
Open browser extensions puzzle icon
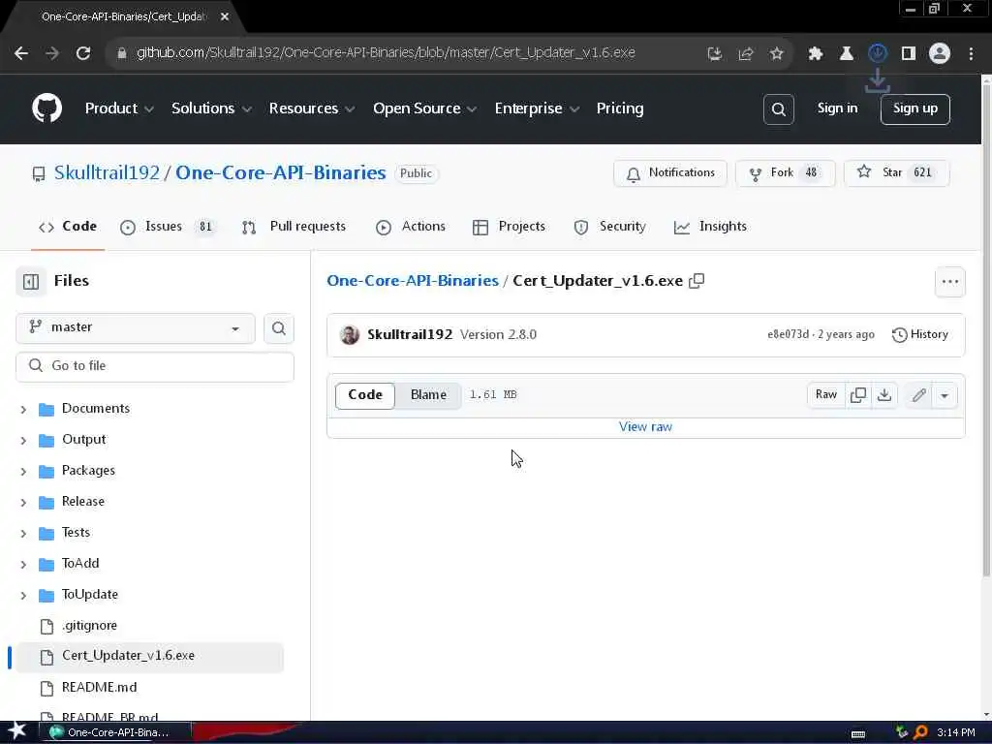coord(816,54)
